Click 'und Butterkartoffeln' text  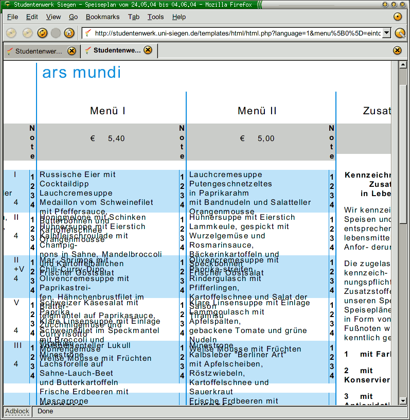pos(79,382)
